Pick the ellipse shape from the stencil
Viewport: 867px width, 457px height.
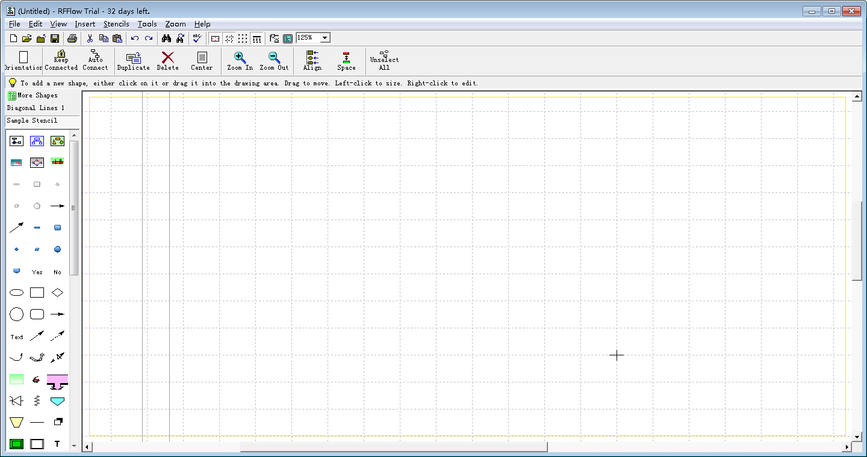click(x=17, y=293)
